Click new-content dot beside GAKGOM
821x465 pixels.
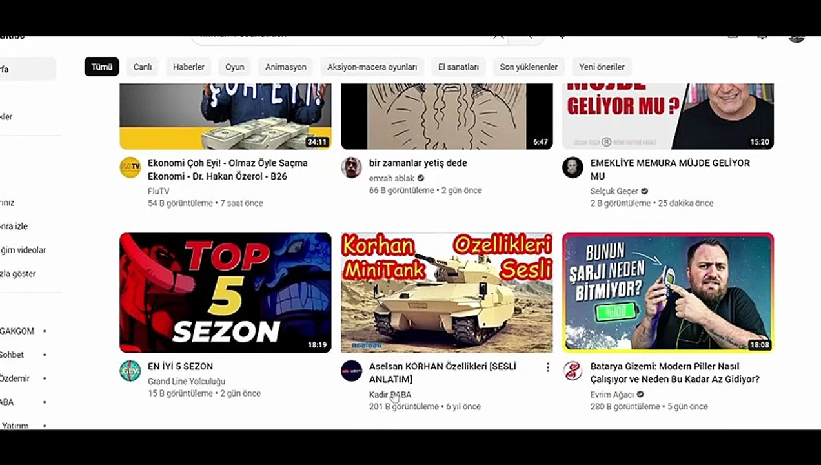coord(45,331)
